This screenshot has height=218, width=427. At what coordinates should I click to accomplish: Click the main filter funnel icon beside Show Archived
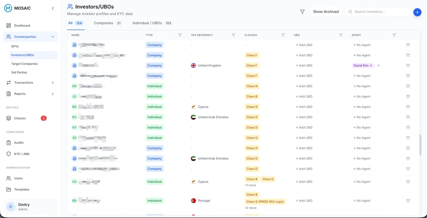(302, 12)
